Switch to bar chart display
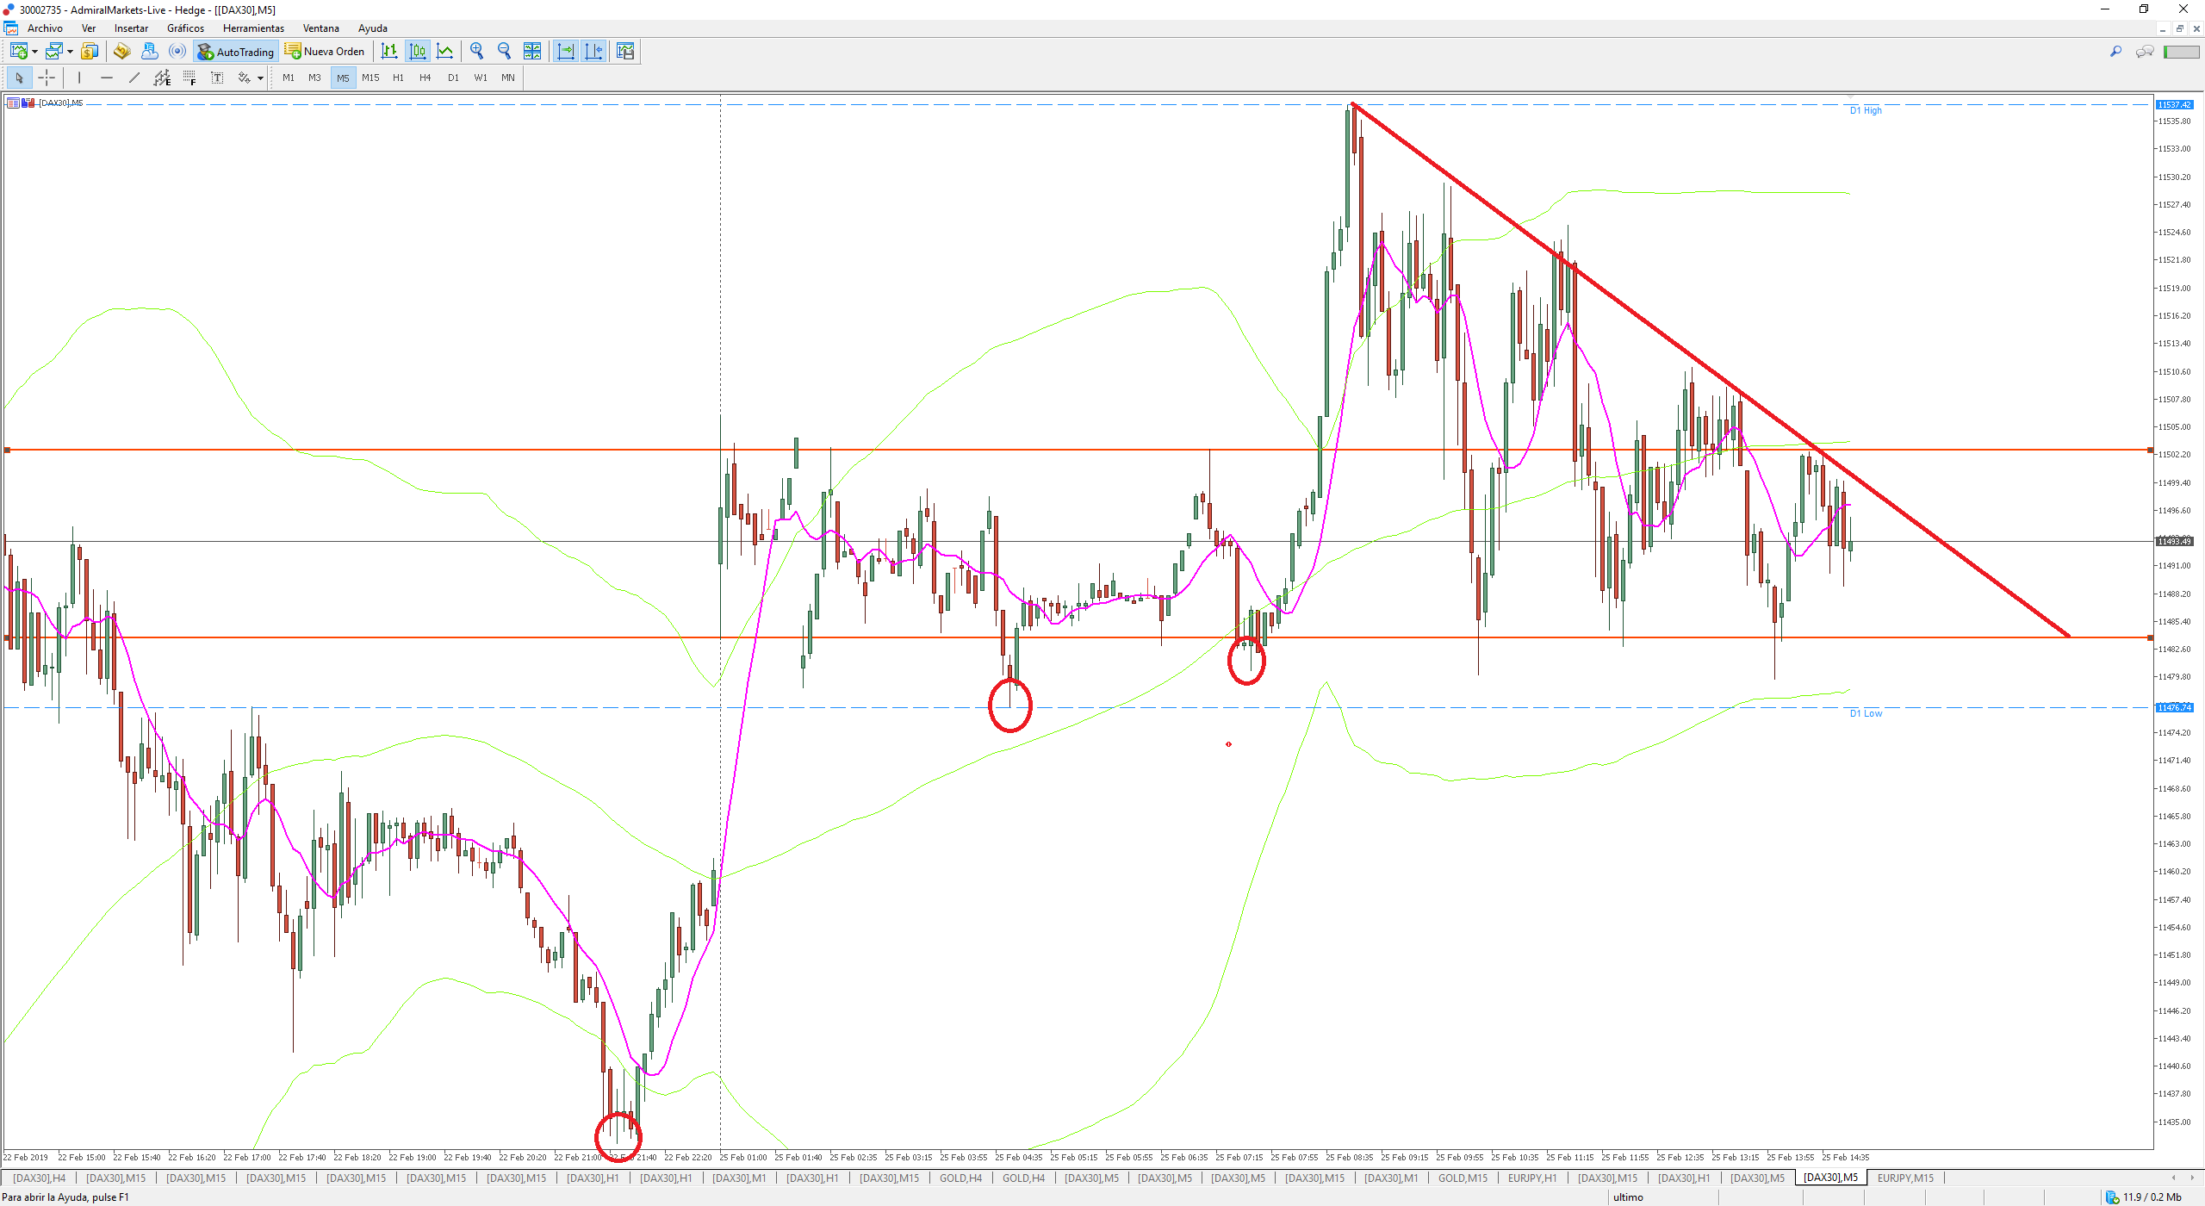This screenshot has width=2205, height=1206. [x=389, y=52]
